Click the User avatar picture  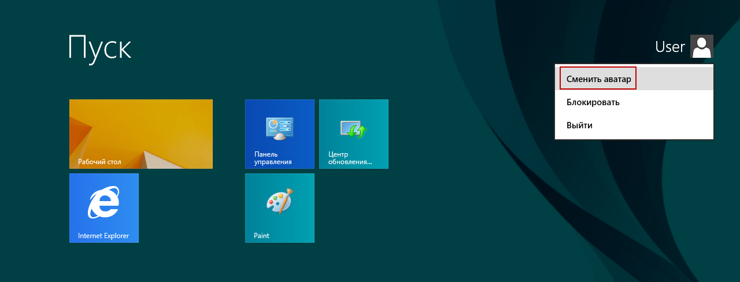(702, 46)
